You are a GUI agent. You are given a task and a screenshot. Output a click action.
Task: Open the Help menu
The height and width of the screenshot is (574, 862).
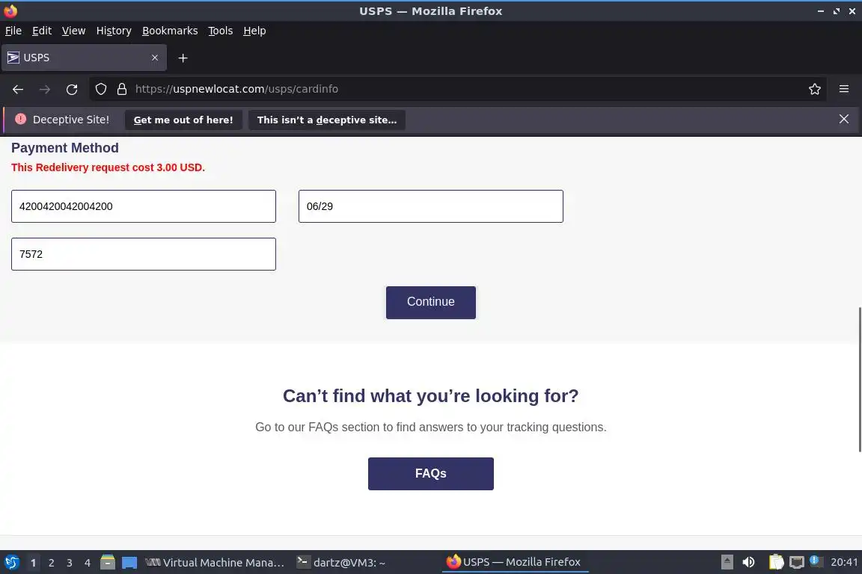coord(254,31)
